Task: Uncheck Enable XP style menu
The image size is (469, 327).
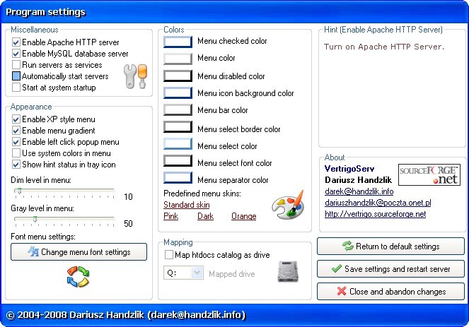Action: (16, 120)
